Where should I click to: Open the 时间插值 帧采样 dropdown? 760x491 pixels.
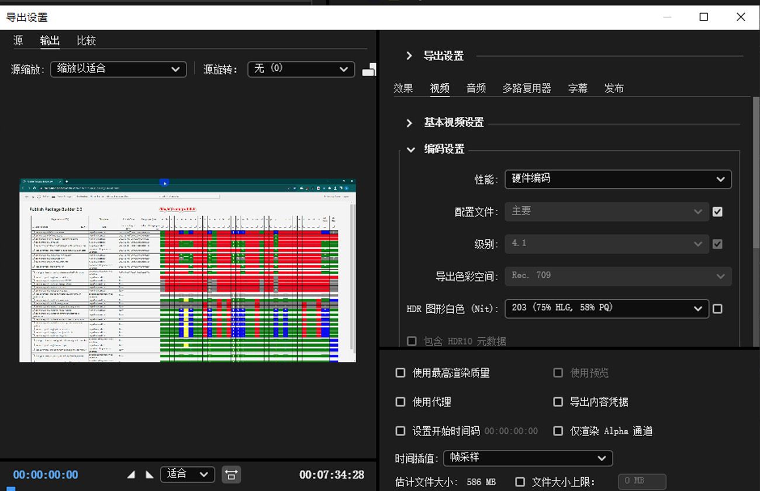pos(528,458)
